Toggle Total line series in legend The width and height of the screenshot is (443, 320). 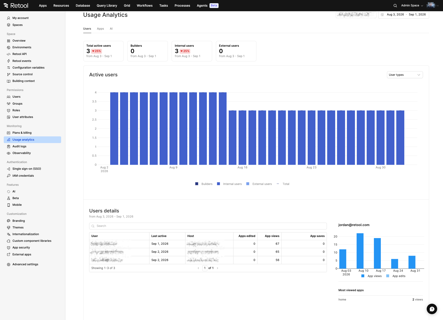[x=283, y=184]
